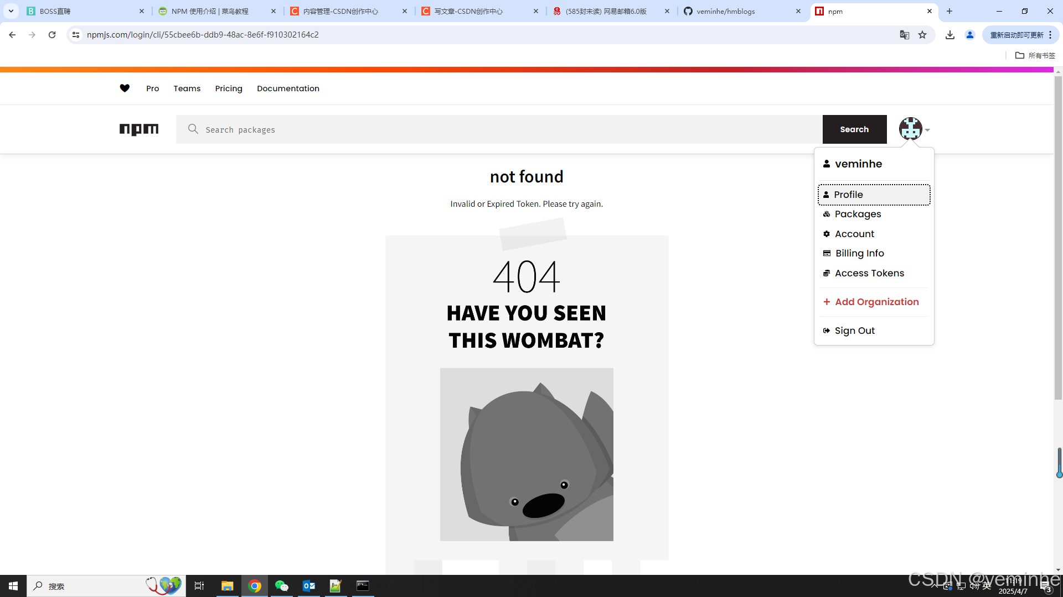Click the user avatar icon
The image size is (1063, 597).
pyautogui.click(x=910, y=129)
